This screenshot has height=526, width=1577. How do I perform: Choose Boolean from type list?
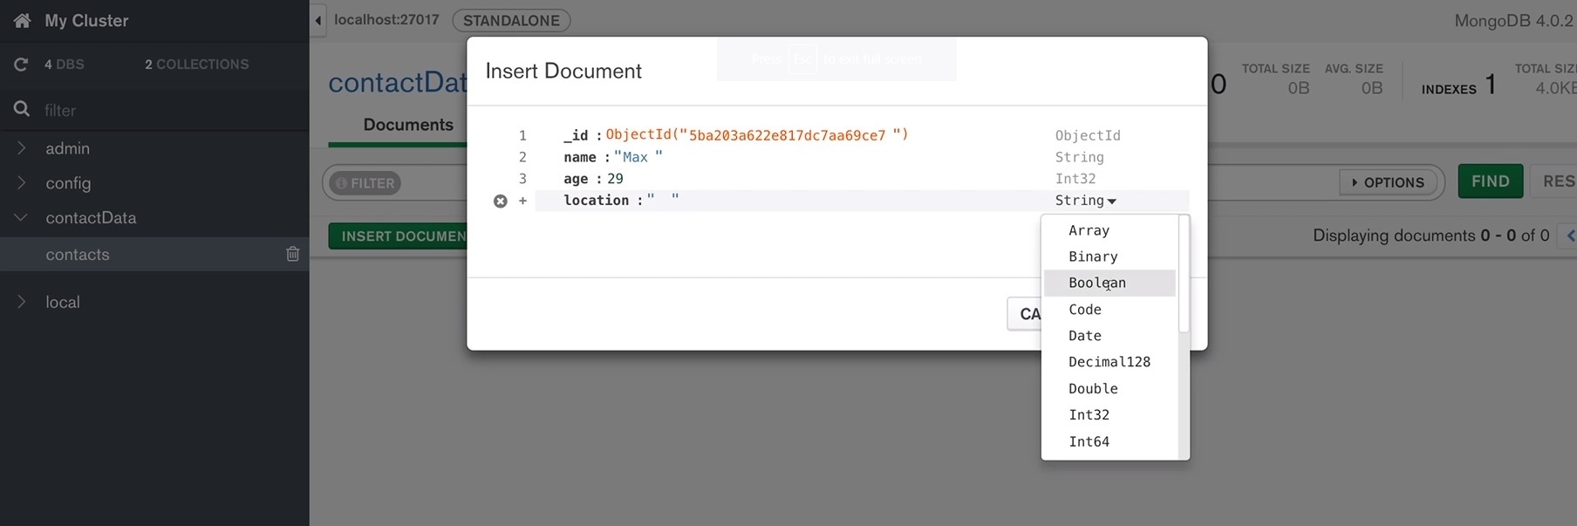pos(1109,283)
